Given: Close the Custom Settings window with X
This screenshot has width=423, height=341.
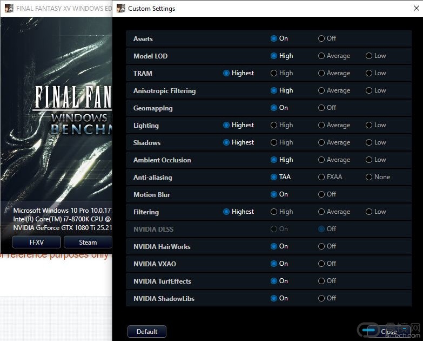Looking at the screenshot, I should [x=410, y=9].
